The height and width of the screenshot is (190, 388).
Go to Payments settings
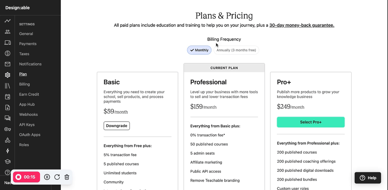(x=28, y=44)
